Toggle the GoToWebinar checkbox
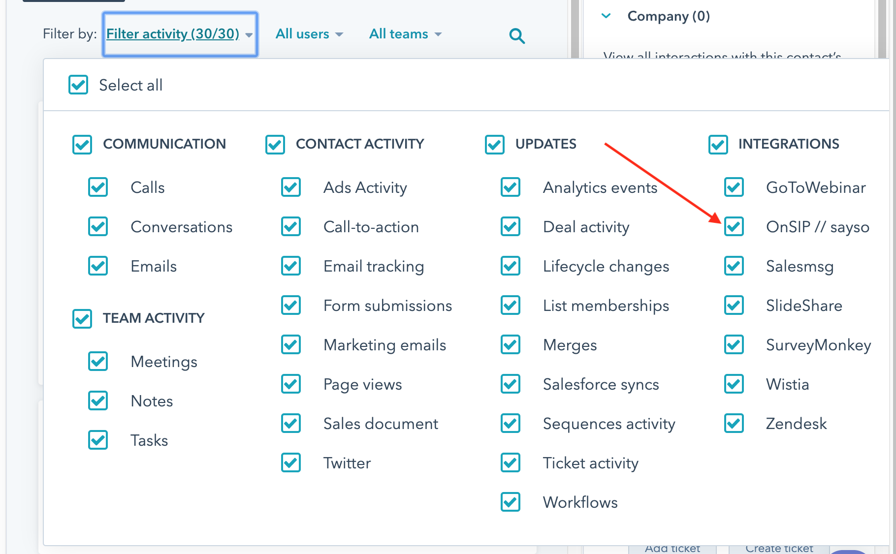 734,187
